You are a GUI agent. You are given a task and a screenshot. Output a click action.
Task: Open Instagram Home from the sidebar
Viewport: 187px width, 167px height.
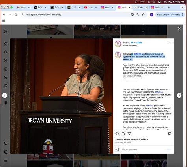click(x=6, y=44)
